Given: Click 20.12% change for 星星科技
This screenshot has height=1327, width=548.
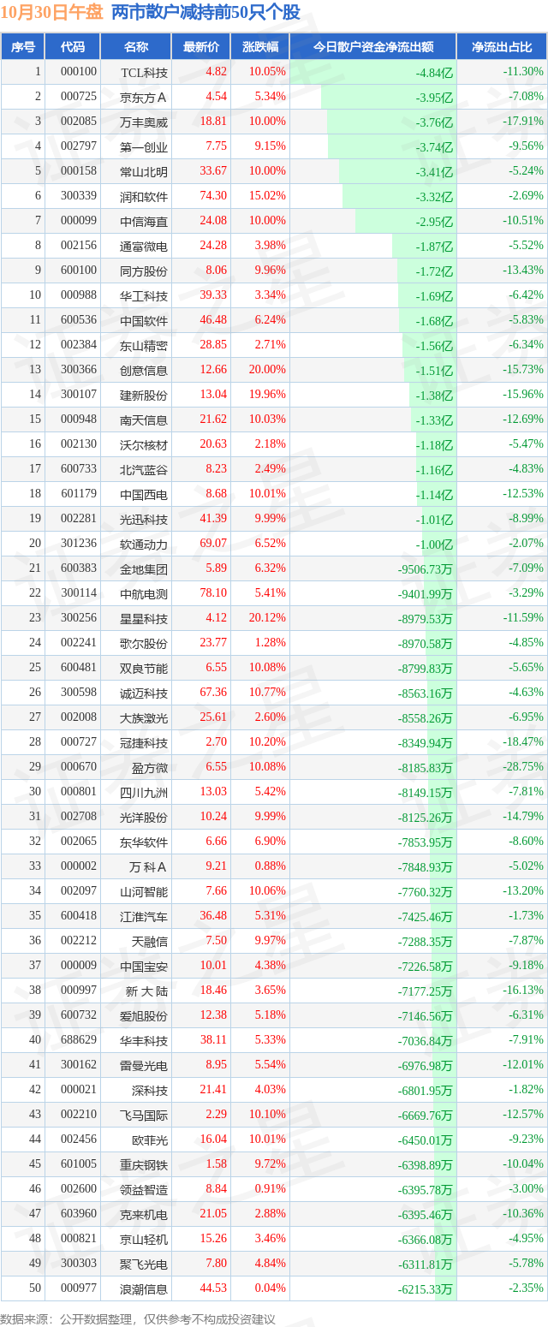Looking at the screenshot, I should 267,618.
